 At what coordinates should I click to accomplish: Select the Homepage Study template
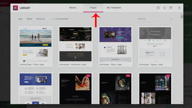click(x=115, y=46)
